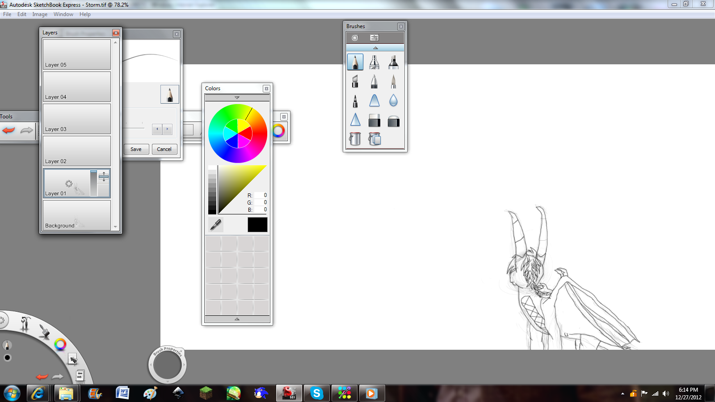Activate the selection tool on the lagoon

coord(71,357)
